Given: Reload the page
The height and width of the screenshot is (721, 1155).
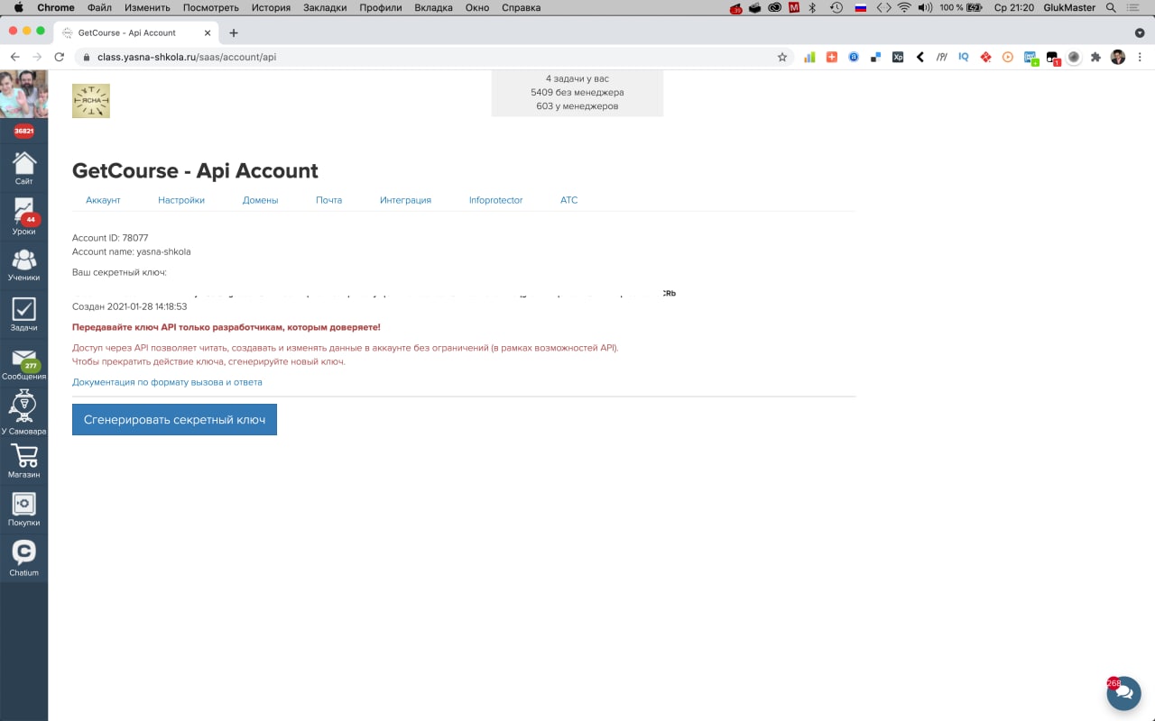Looking at the screenshot, I should click(60, 57).
